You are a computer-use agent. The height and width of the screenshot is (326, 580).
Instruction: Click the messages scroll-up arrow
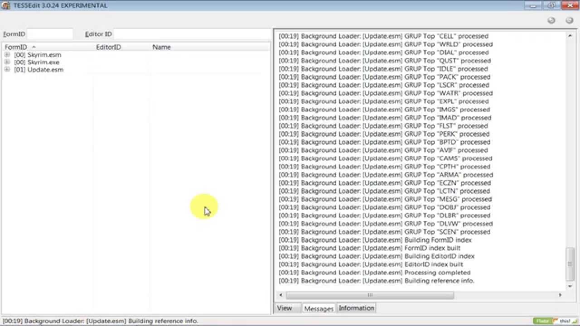[570, 35]
